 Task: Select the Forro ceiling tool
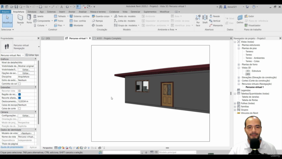[x=59, y=21]
